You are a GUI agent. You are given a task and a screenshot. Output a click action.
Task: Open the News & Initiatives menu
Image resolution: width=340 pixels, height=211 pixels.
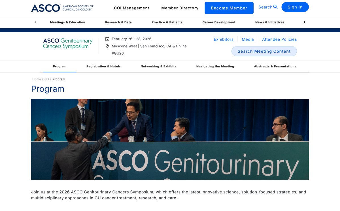[270, 22]
